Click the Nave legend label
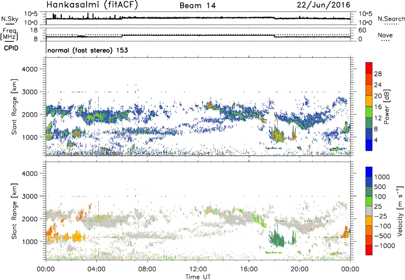Image resolution: width=405 pixels, height=280 pixels. [x=385, y=35]
